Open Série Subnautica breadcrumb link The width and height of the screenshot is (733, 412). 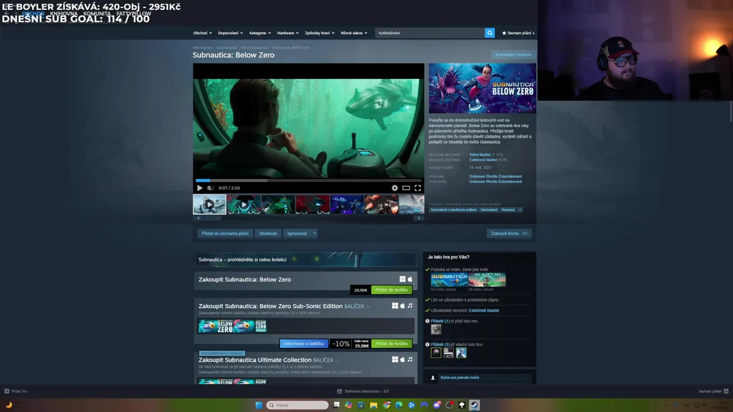coord(254,47)
